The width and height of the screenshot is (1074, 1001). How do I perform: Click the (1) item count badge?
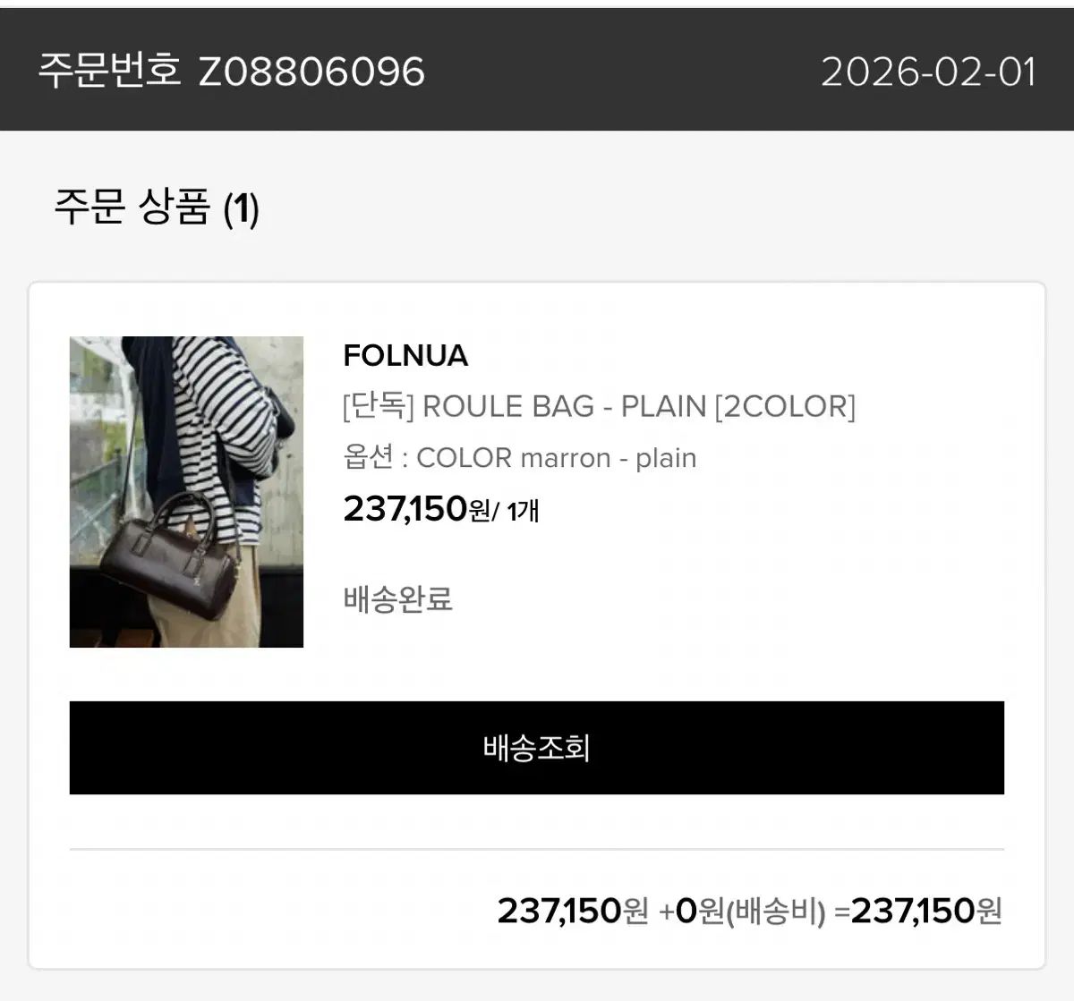point(241,209)
